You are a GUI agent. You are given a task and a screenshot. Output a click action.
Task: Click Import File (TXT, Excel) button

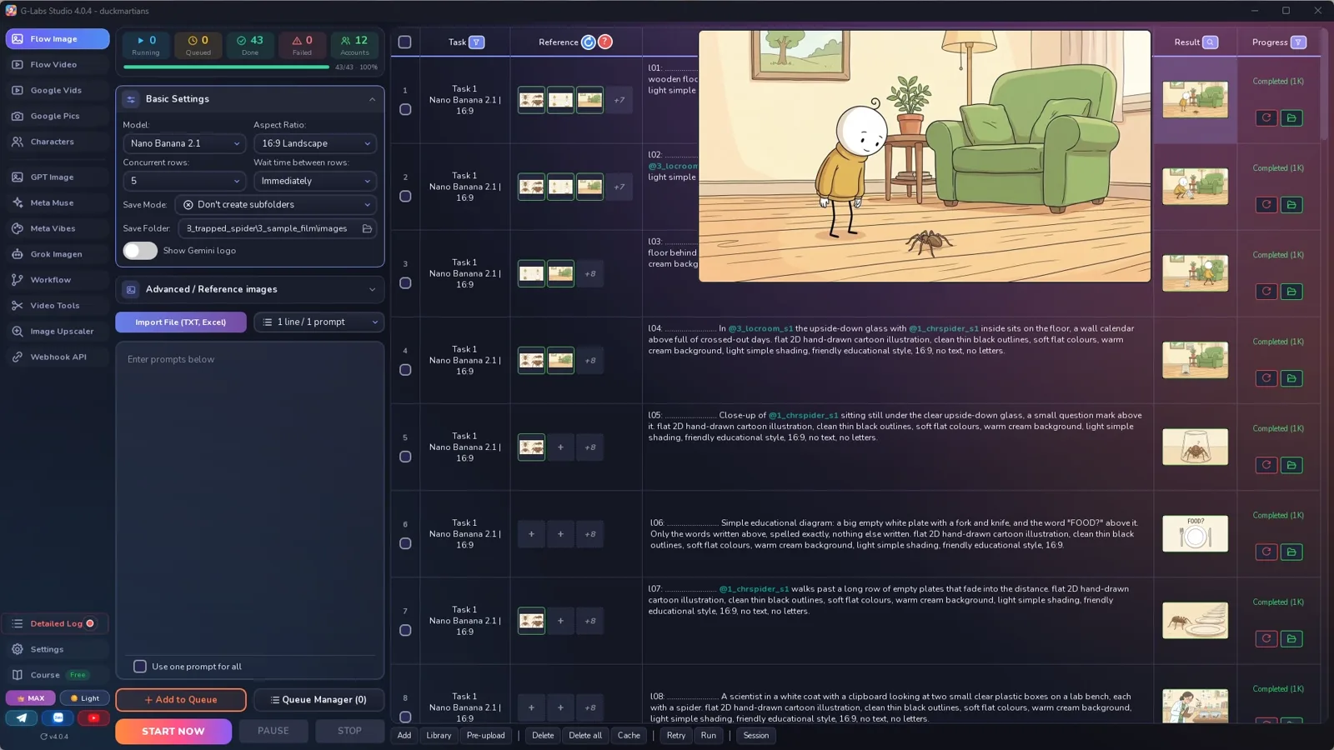181,322
